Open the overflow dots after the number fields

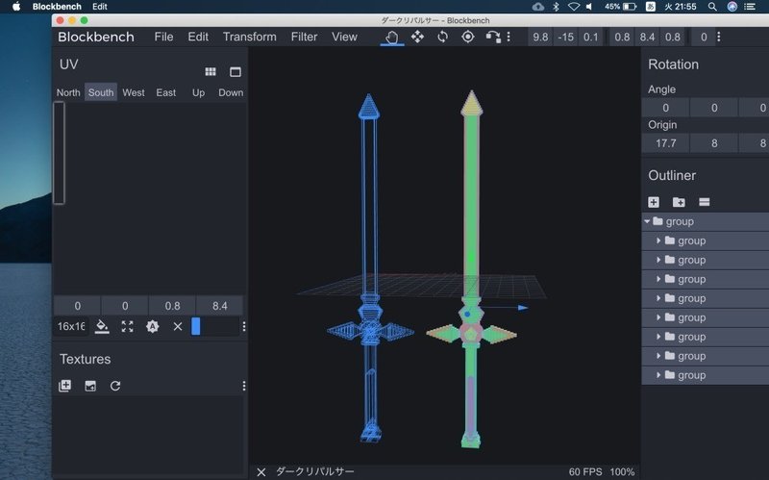coord(719,37)
